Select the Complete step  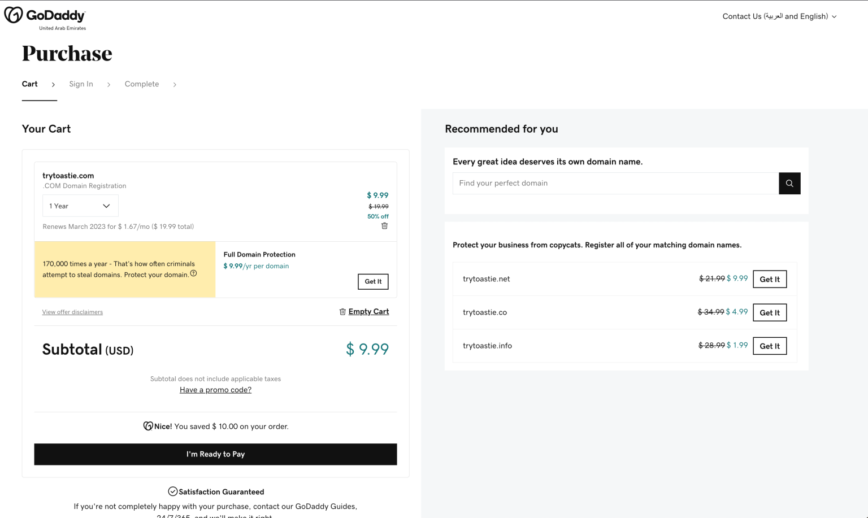[x=142, y=84]
